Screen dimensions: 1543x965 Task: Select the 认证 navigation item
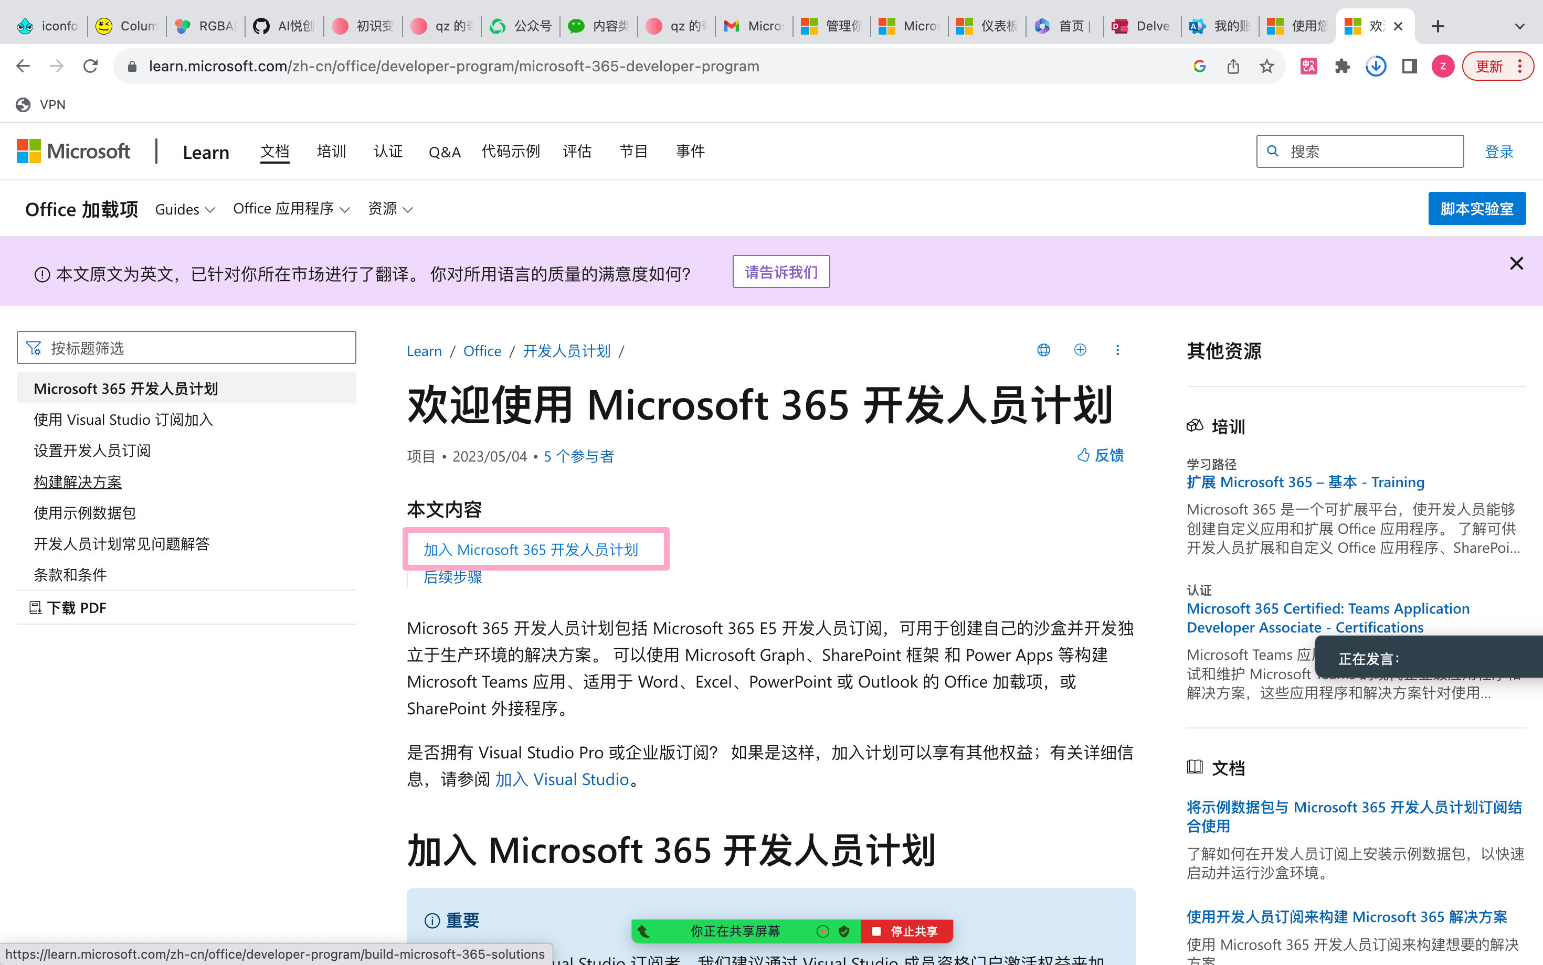coord(388,151)
